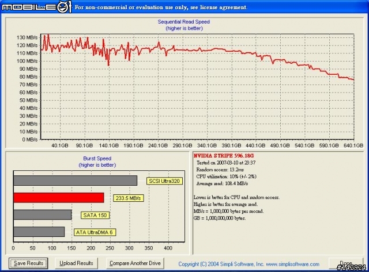Screen dimensions: 369x272
Task: Open Compare Another Drive
Action: [x=135, y=263]
